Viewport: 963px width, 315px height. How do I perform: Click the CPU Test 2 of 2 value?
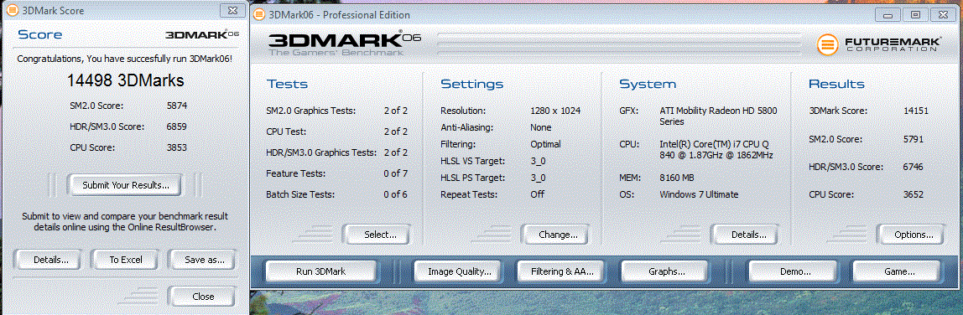(x=396, y=132)
